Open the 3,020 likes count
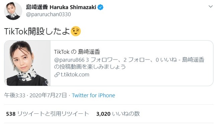217x124 pixels. [103, 114]
